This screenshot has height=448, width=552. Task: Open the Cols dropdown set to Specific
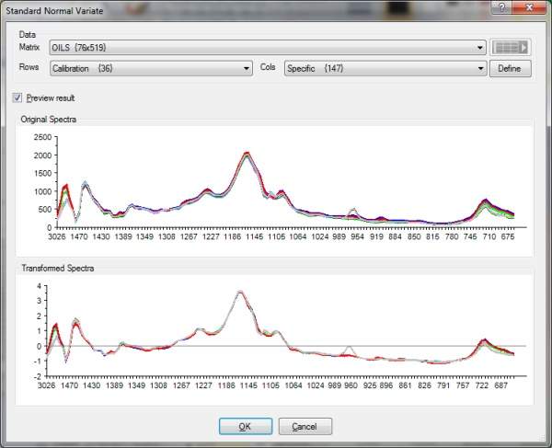coord(385,68)
